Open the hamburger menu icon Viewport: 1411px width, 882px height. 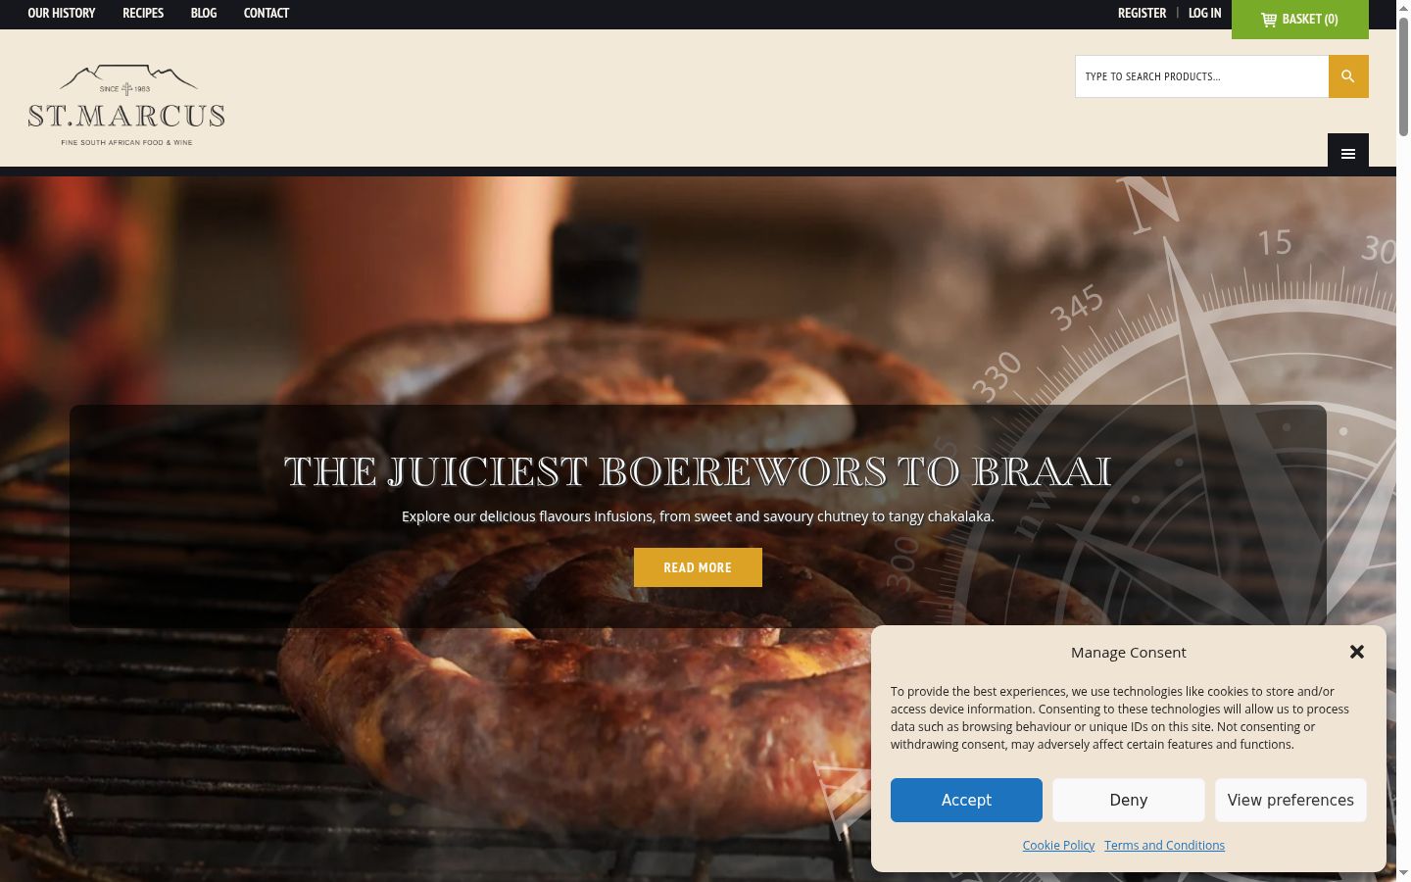click(x=1348, y=153)
